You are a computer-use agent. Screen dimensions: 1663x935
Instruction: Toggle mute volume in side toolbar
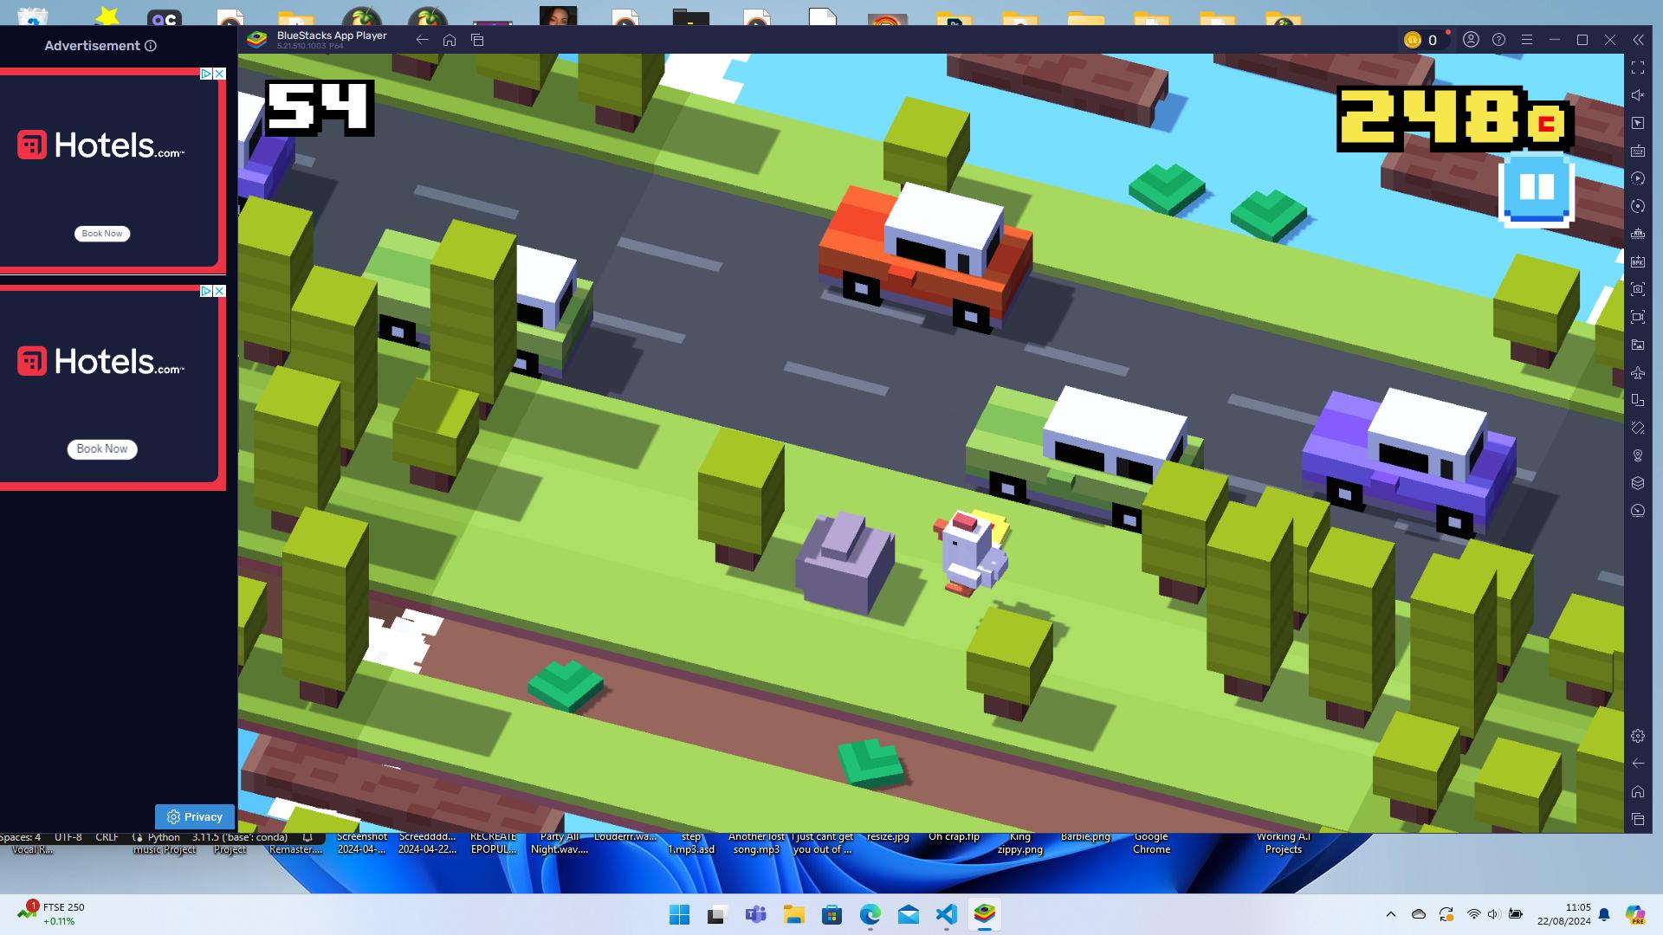point(1638,95)
